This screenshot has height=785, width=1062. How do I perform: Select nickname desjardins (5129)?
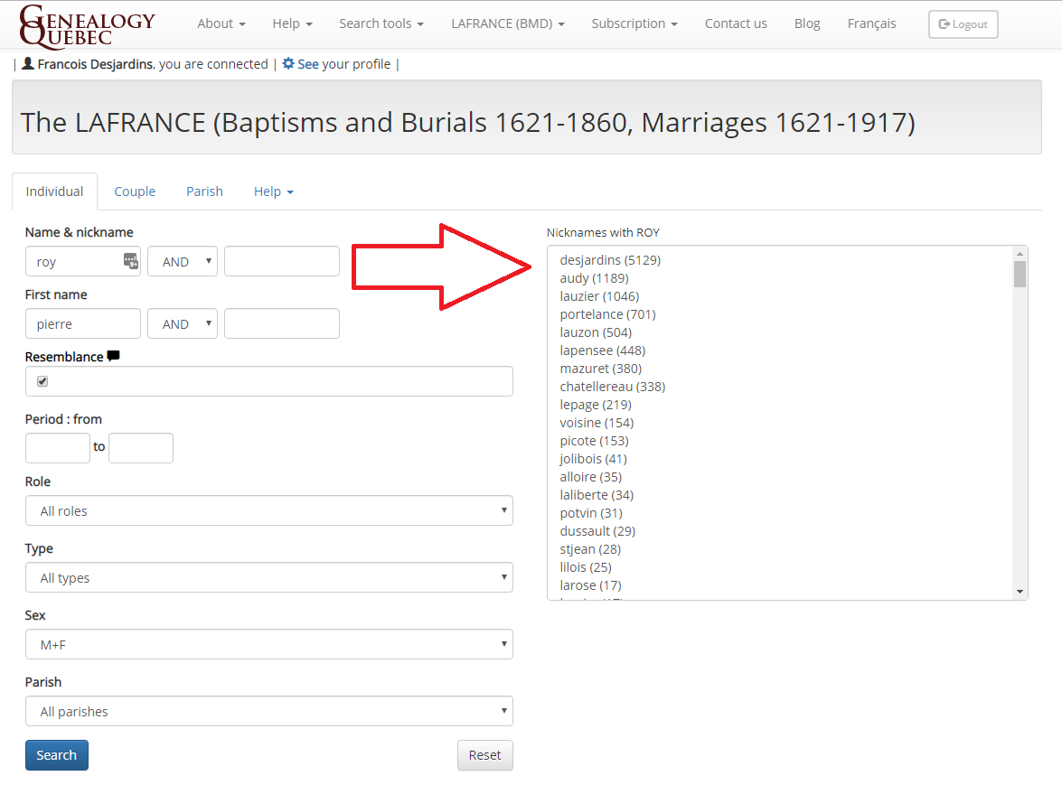point(610,260)
